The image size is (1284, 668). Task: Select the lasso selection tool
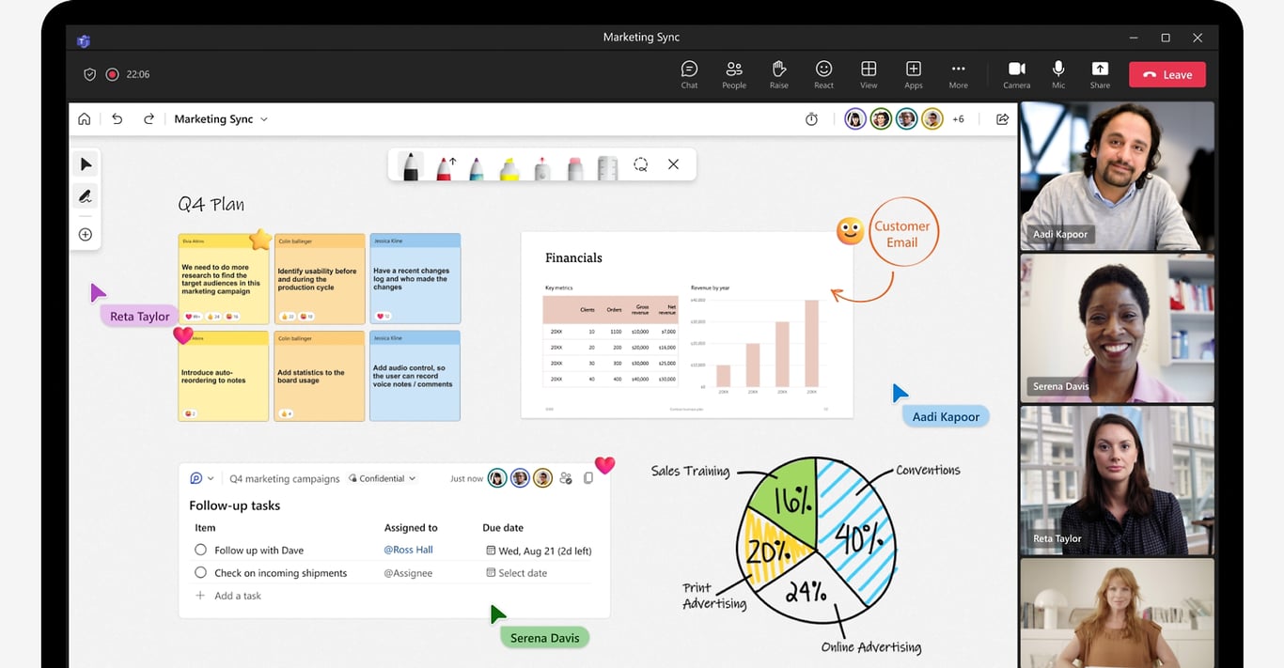(640, 164)
